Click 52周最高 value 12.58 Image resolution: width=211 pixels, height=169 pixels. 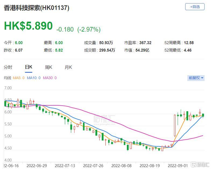coord(189,43)
